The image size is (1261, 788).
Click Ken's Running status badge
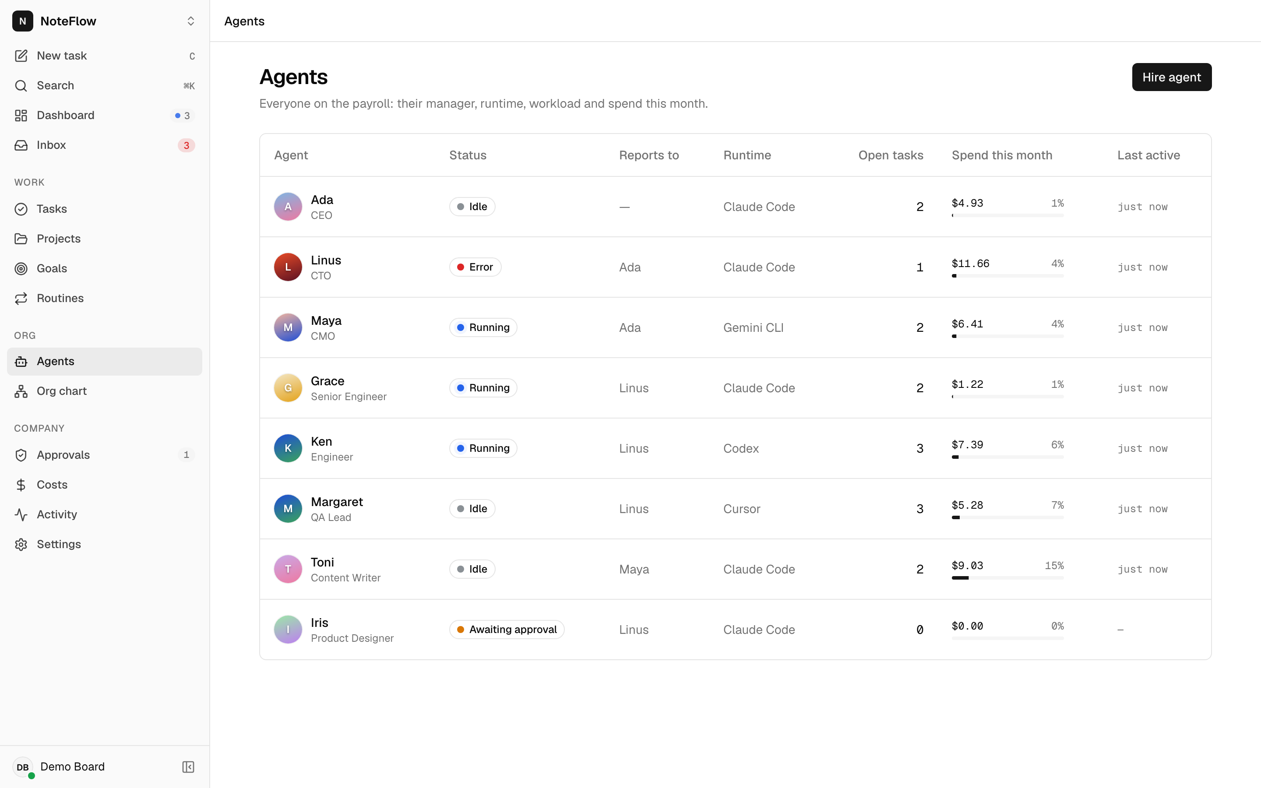tap(483, 448)
